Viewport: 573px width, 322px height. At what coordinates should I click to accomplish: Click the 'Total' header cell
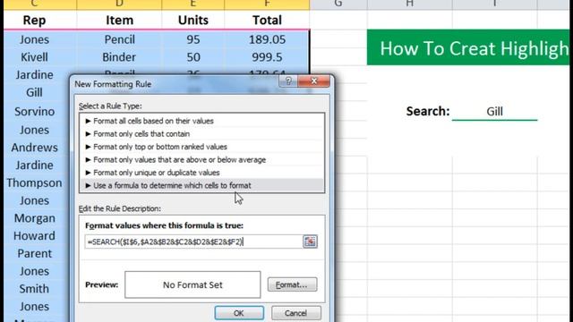pyautogui.click(x=267, y=20)
